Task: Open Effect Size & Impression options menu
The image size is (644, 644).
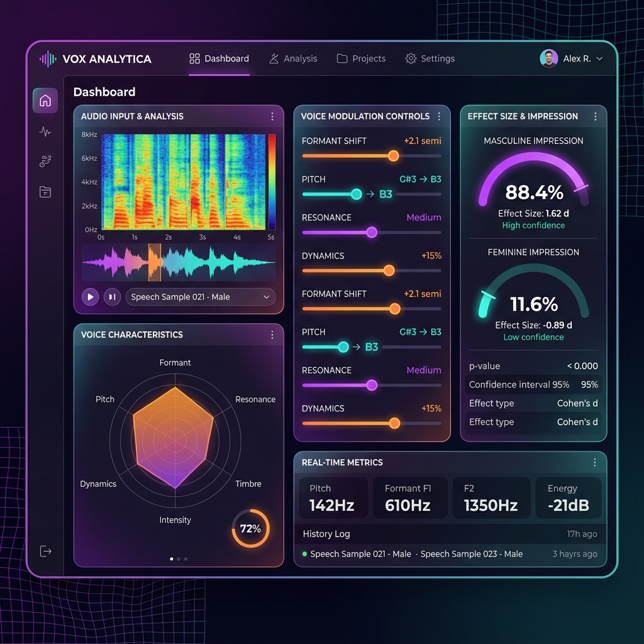Action: coord(595,116)
